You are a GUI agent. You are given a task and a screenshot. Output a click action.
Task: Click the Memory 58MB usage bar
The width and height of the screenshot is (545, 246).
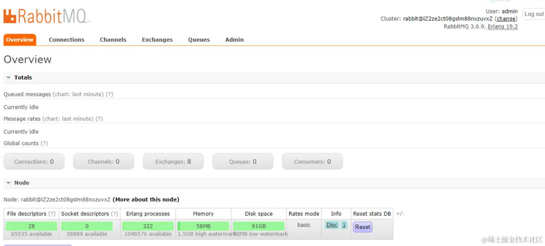203,226
